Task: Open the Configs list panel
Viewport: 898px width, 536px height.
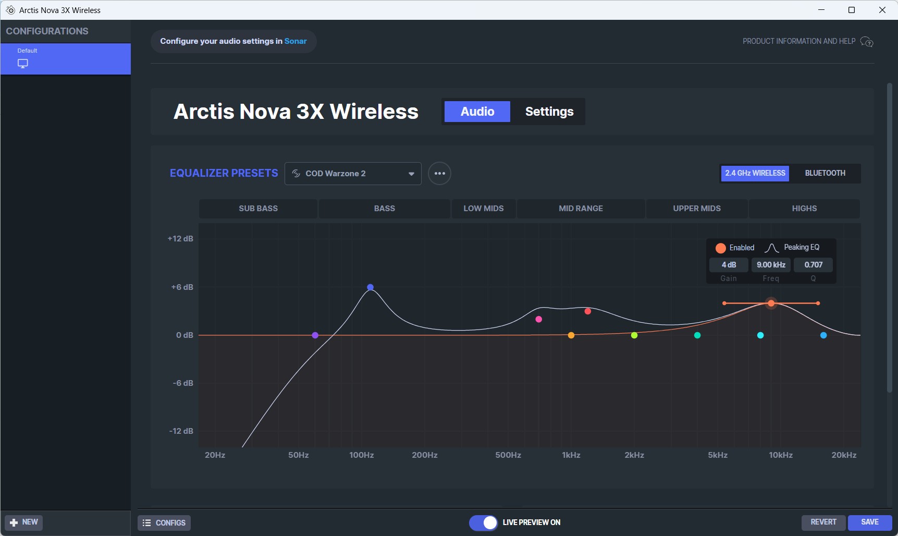Action: point(164,522)
